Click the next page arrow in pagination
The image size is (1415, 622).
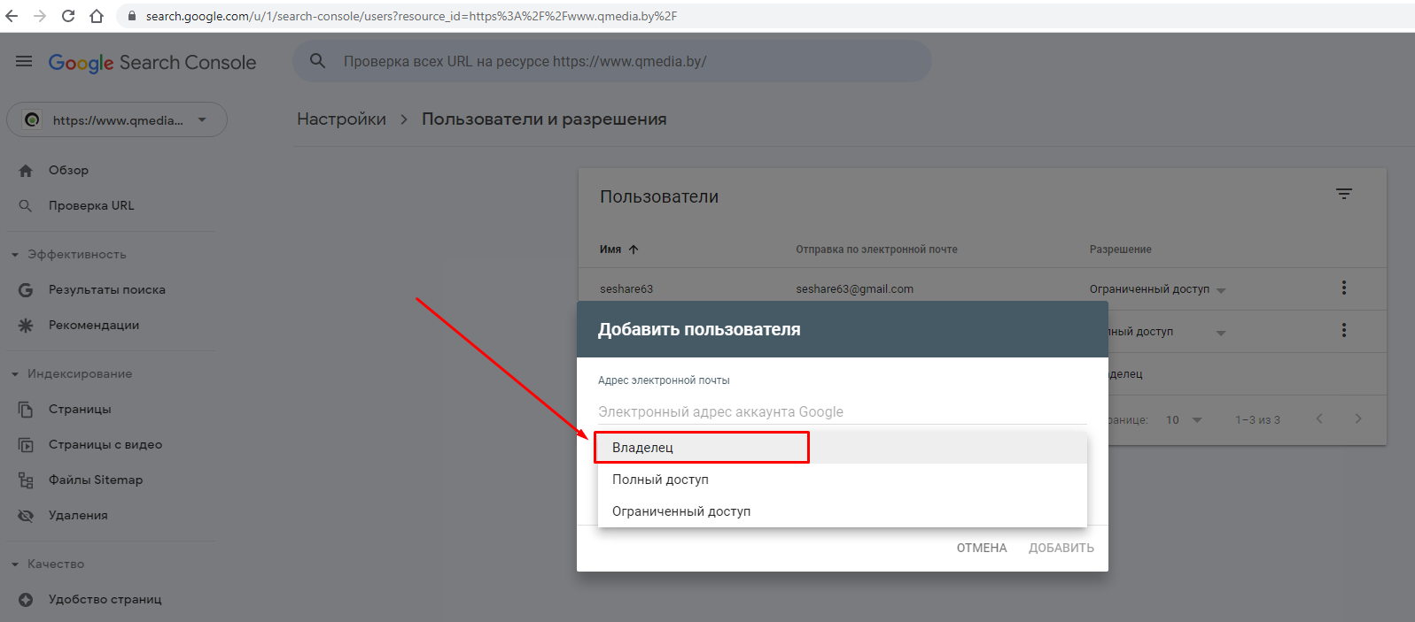pos(1358,419)
